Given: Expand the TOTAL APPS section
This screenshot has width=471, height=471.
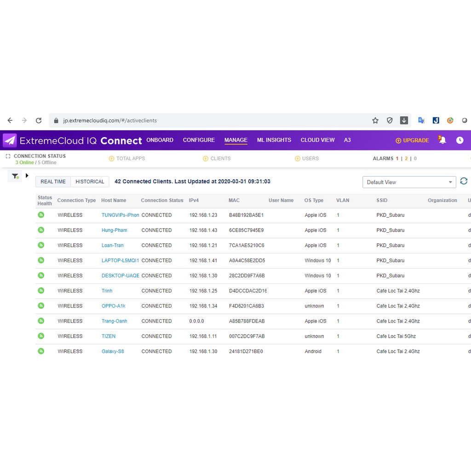Looking at the screenshot, I should click(x=127, y=158).
